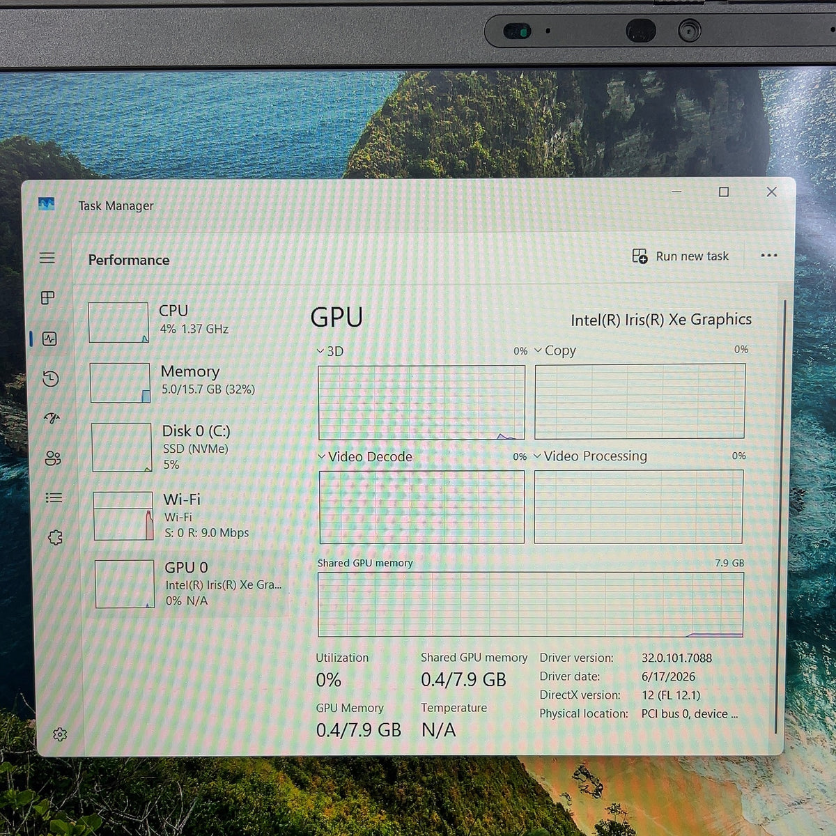
Task: Close the Task Manager window
Action: 771,192
